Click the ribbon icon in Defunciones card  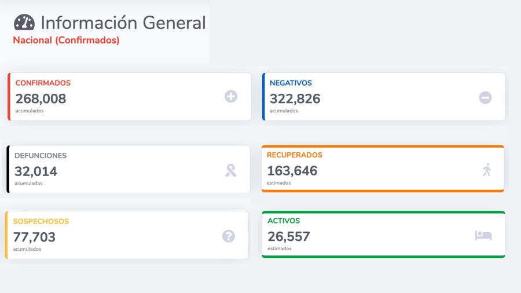231,170
